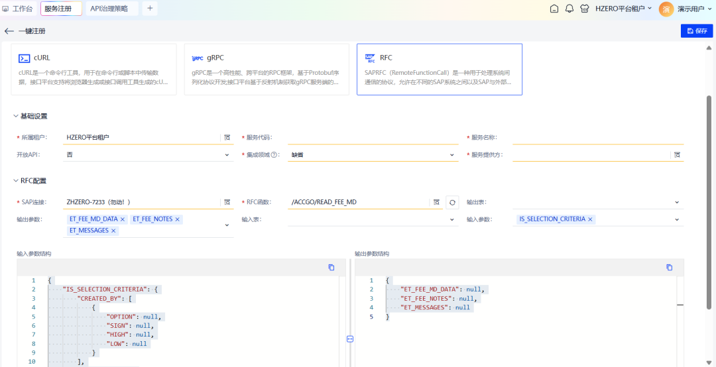Copy the 输入参数结构 JSON with copy icon
This screenshot has width=716, height=367.
[331, 267]
